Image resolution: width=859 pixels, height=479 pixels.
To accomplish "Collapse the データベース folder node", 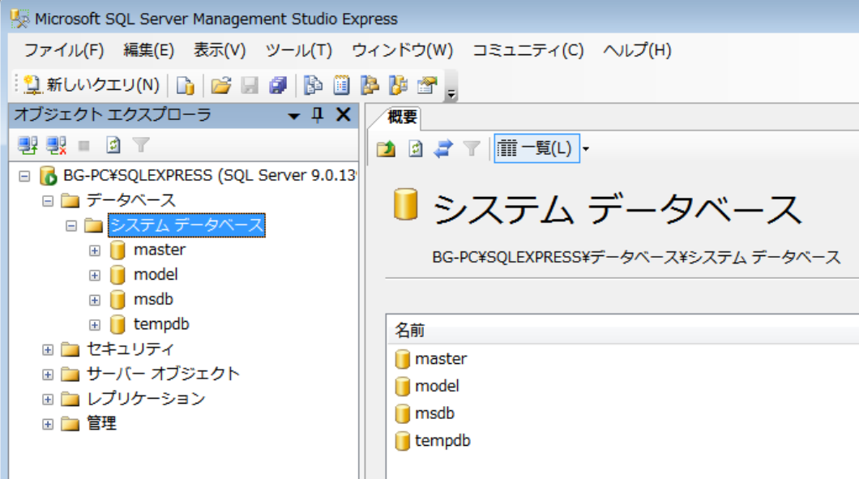I will coord(48,201).
